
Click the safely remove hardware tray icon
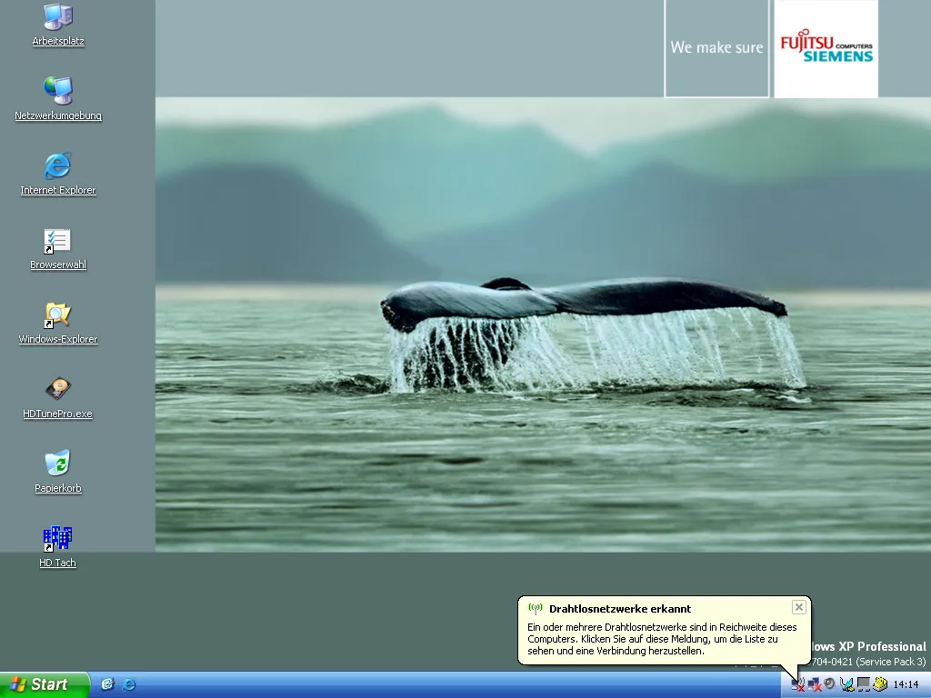tap(847, 684)
